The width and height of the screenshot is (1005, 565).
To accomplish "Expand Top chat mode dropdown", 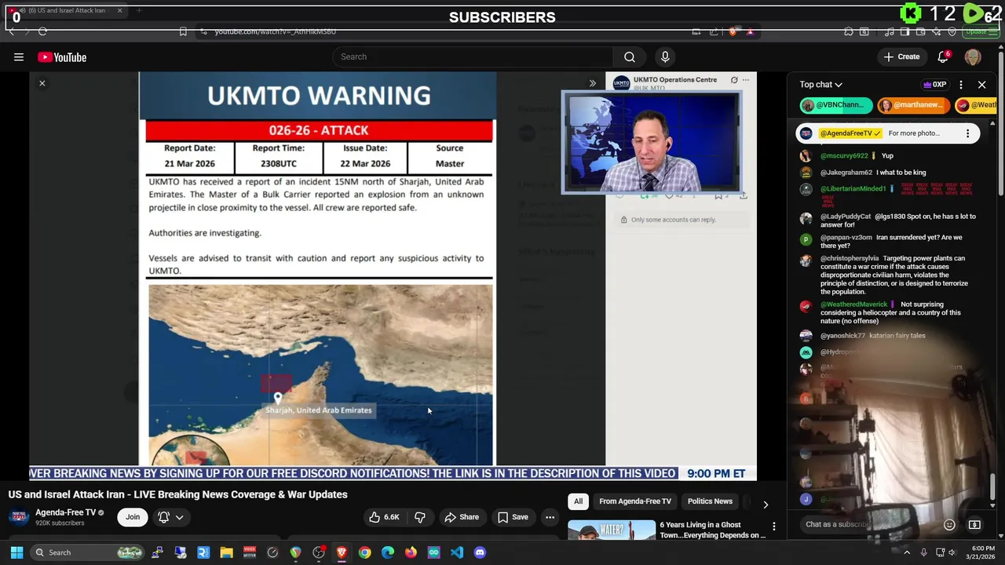I will pyautogui.click(x=821, y=84).
